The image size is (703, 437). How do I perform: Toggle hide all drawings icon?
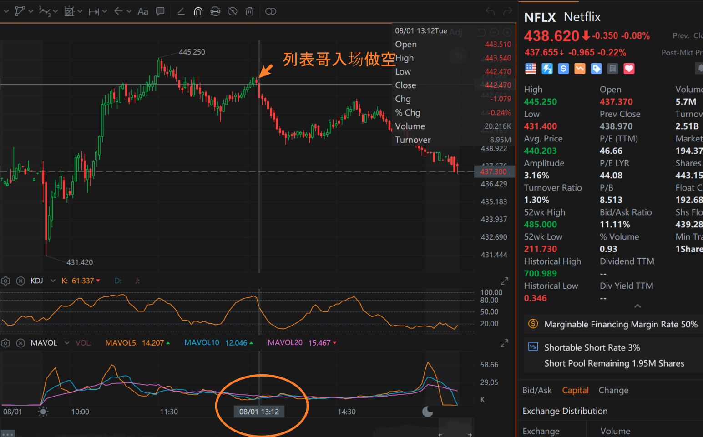[x=233, y=11]
